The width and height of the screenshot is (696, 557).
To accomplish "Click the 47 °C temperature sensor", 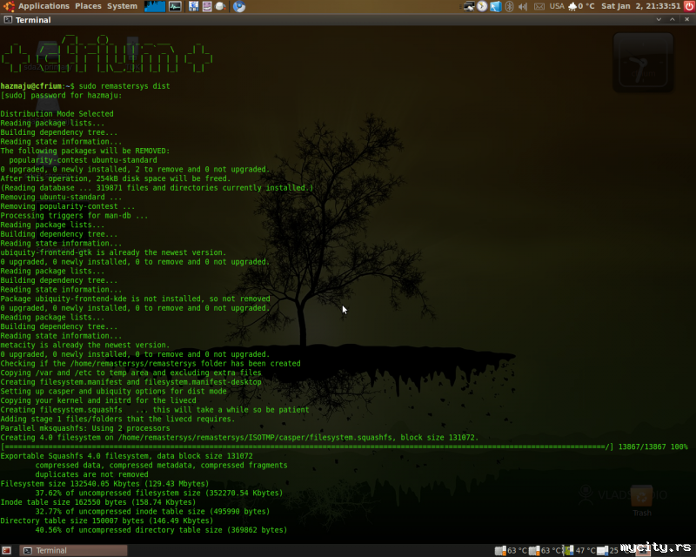I will [579, 550].
